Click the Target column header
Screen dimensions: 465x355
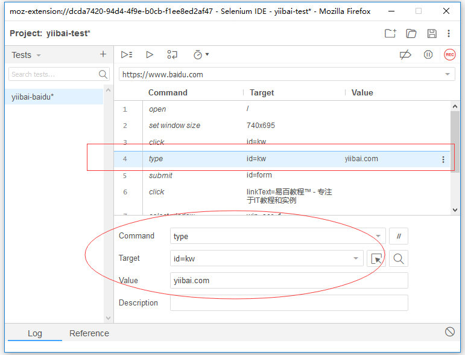[262, 92]
